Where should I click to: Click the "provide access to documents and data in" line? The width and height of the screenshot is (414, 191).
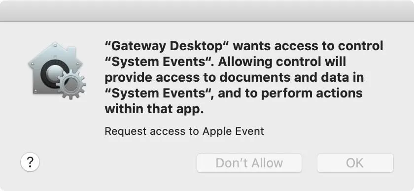[234, 78]
